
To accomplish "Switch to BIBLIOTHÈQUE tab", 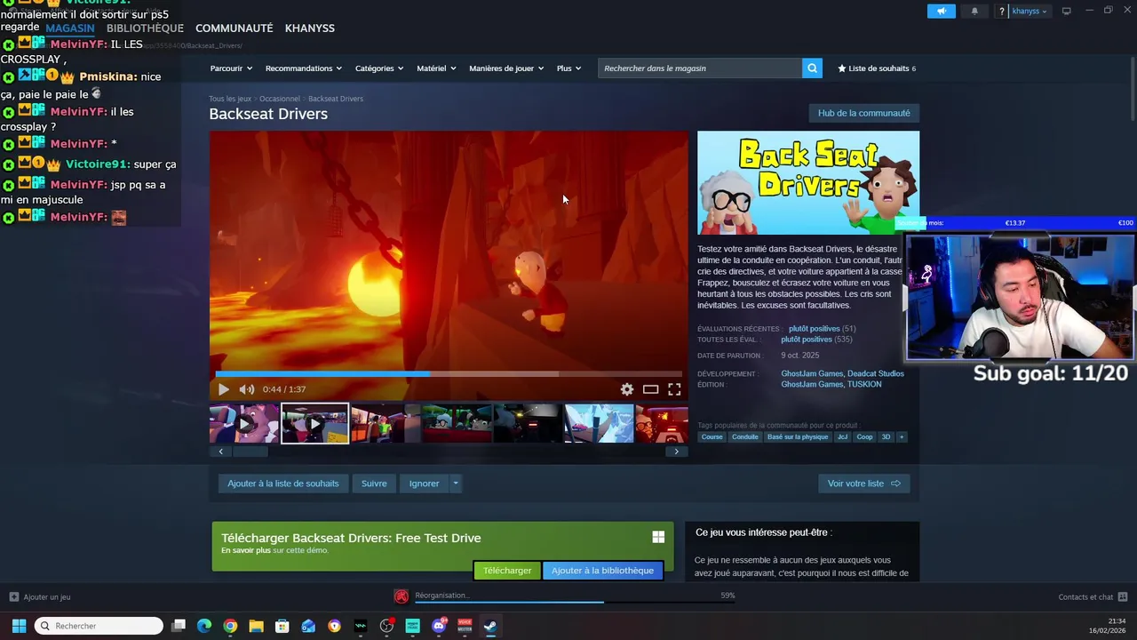I will [145, 28].
